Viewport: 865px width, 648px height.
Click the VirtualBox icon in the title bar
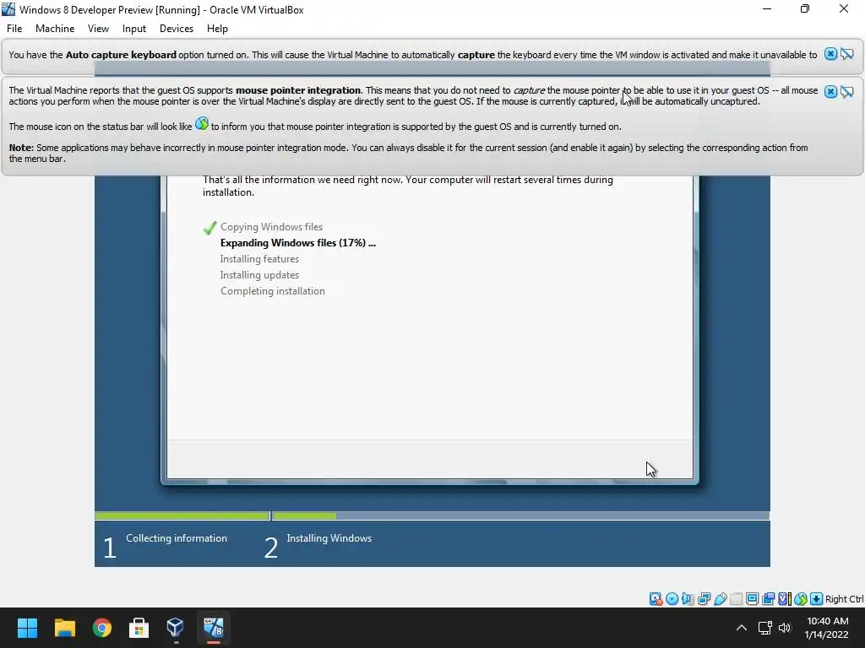(8, 9)
